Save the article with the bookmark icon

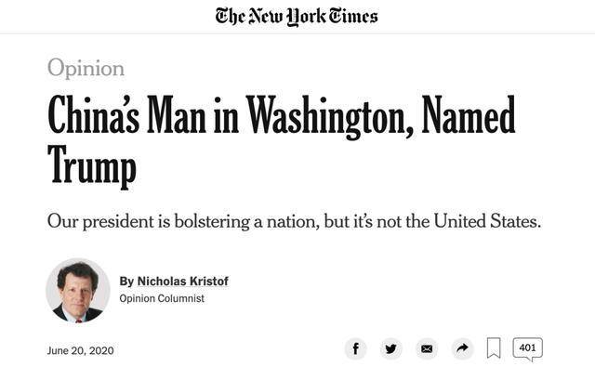click(x=494, y=348)
